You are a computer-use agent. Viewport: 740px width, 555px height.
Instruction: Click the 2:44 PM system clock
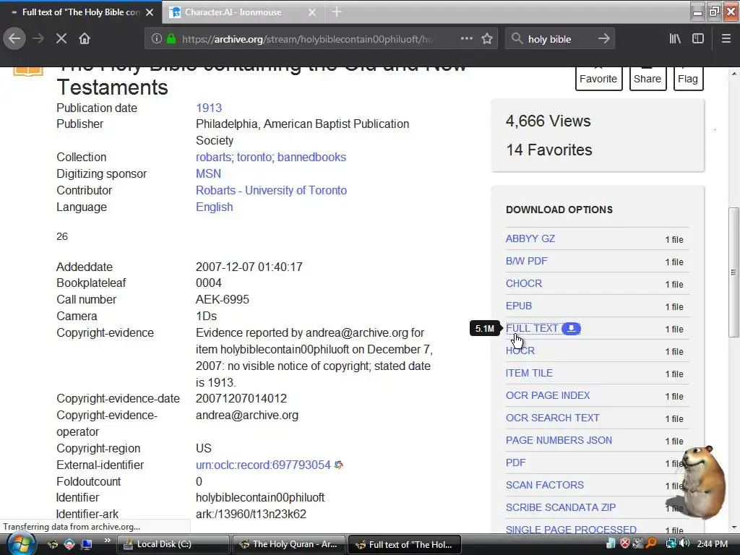[712, 544]
